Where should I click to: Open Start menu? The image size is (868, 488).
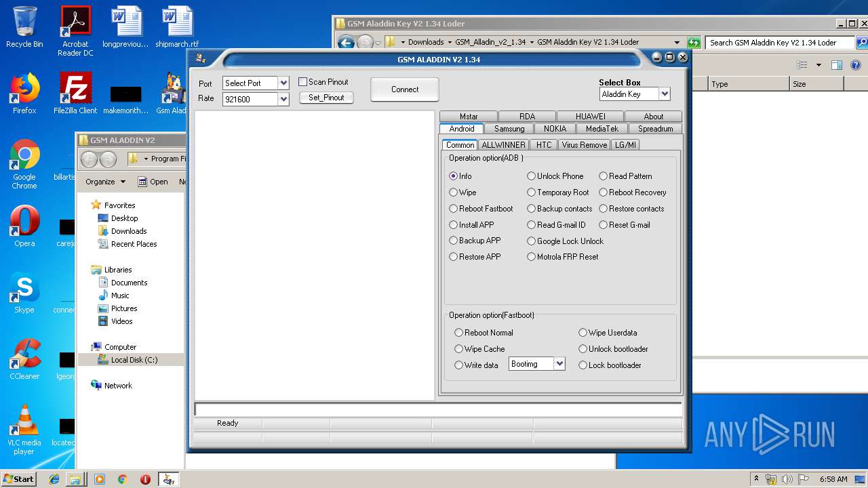point(19,479)
